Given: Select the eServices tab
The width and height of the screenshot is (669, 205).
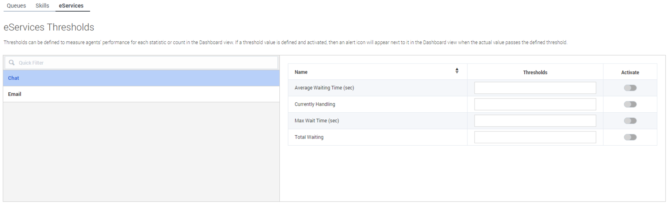Looking at the screenshot, I should (x=71, y=6).
